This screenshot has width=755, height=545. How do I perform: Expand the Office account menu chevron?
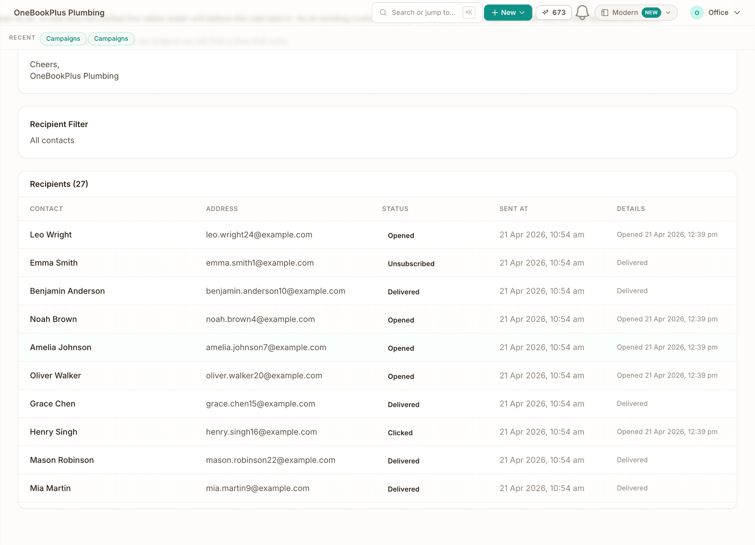(737, 13)
